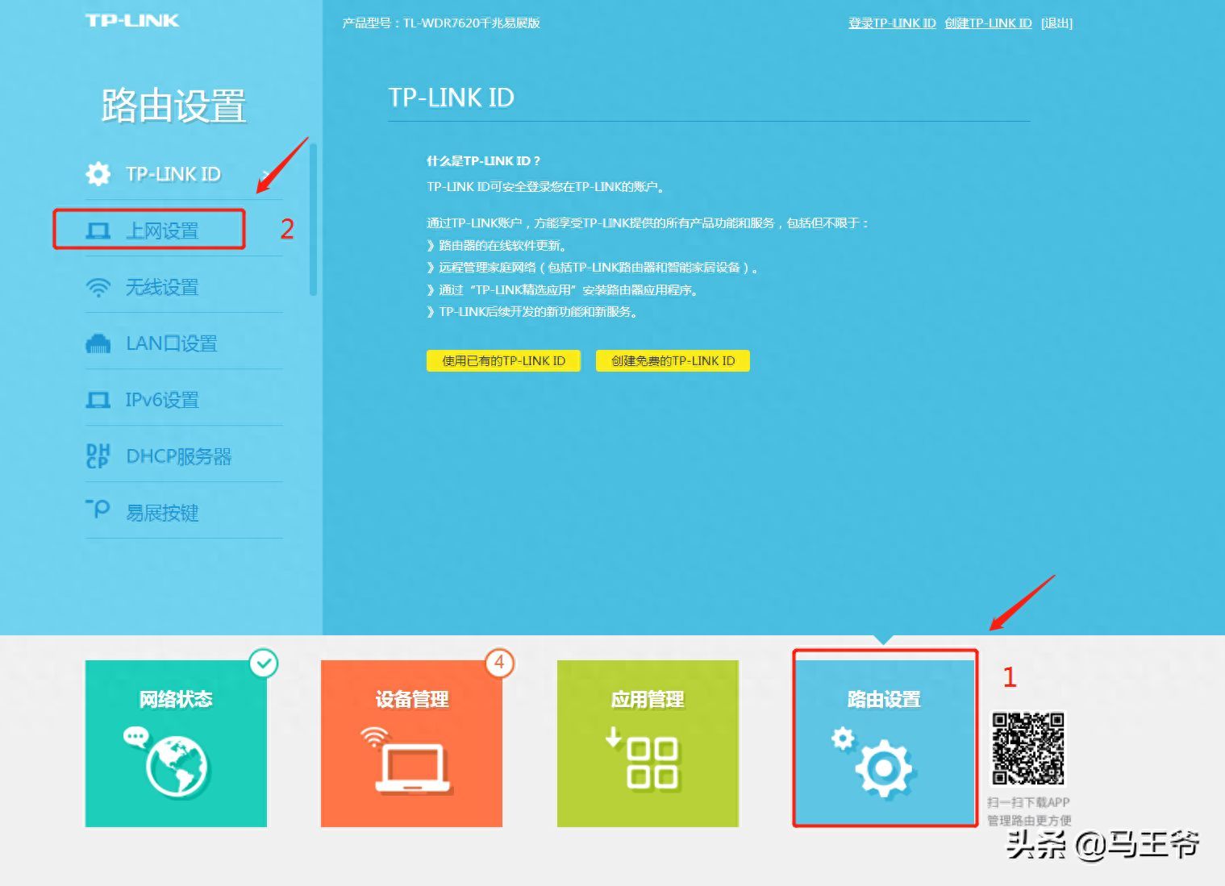Open 上网设置 menu item
Image resolution: width=1225 pixels, height=886 pixels.
[x=184, y=230]
